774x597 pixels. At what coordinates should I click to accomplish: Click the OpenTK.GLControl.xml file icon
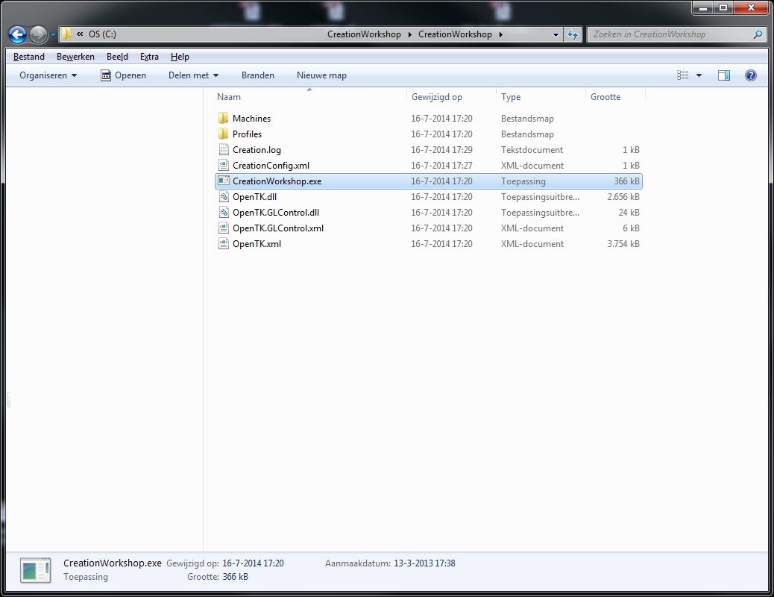tap(224, 228)
